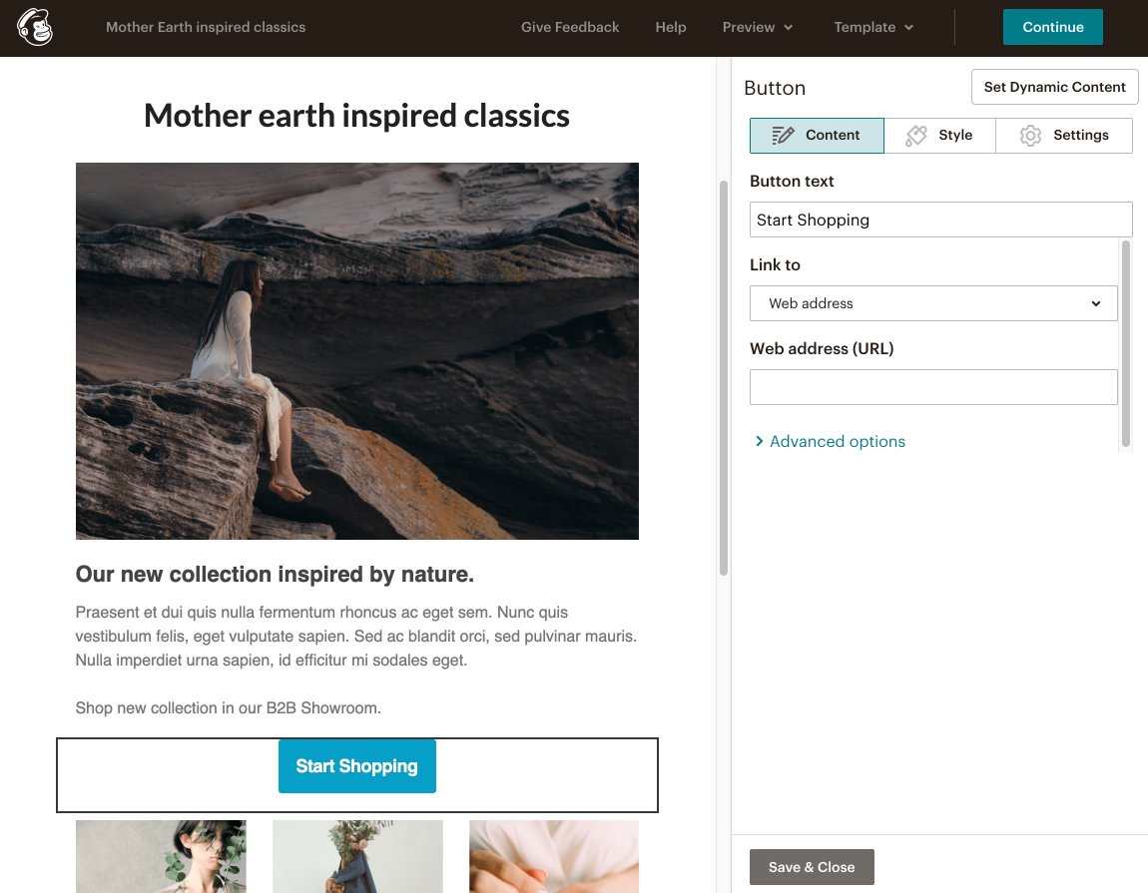Click Set Dynamic Content button

(1054, 87)
